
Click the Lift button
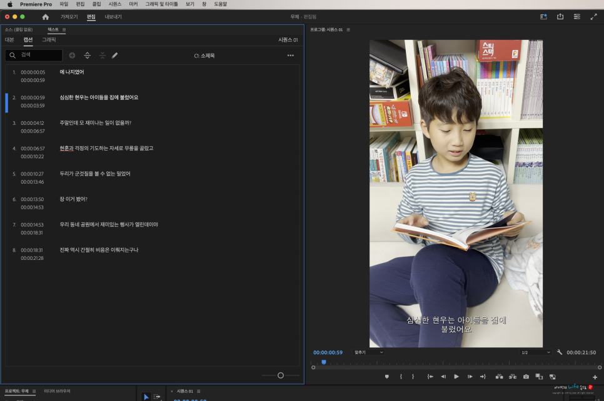499,377
